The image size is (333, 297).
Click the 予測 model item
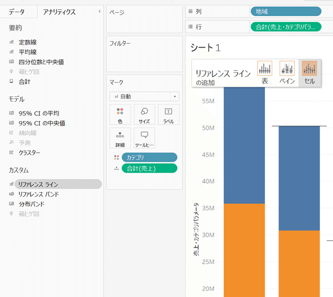(x=25, y=143)
